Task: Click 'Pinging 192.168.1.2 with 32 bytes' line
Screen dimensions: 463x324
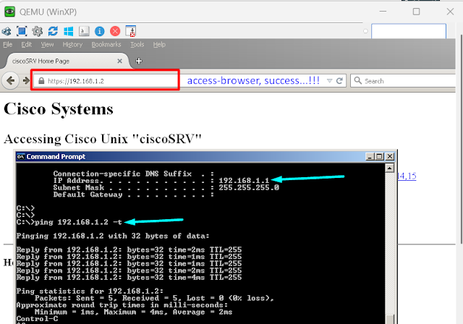Action: click(113, 236)
